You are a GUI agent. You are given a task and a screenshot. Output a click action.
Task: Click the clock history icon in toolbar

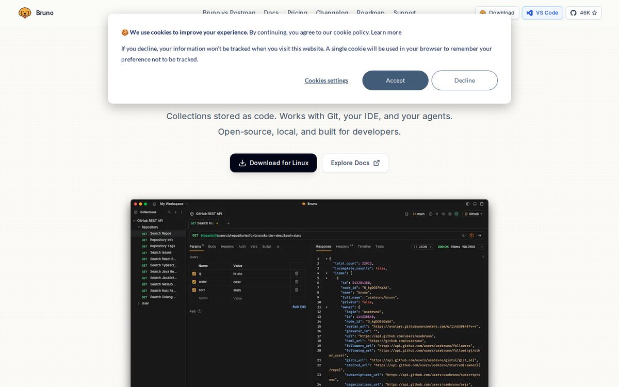click(x=431, y=214)
